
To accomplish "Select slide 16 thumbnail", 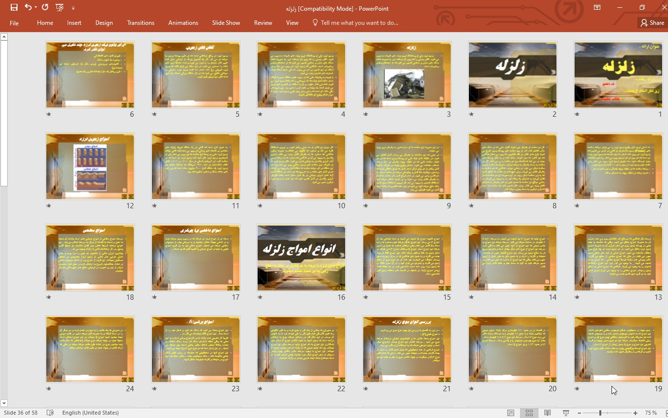I will (301, 257).
